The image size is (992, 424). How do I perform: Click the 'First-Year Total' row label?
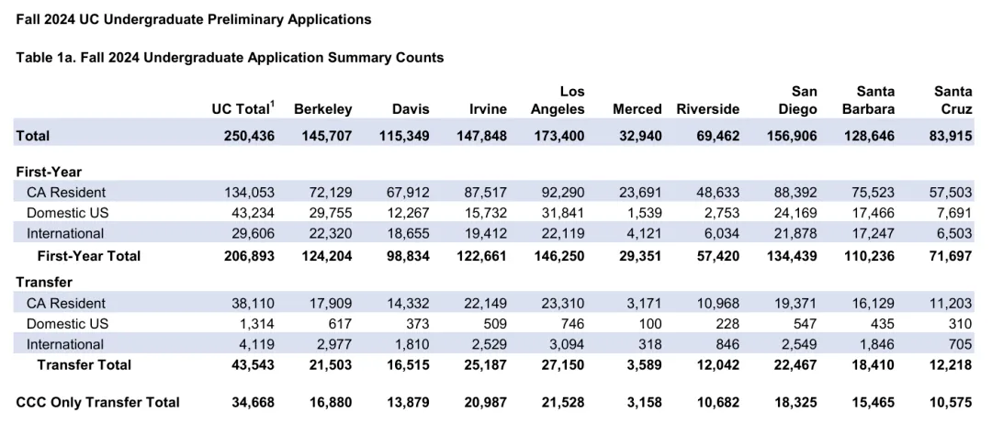(88, 256)
